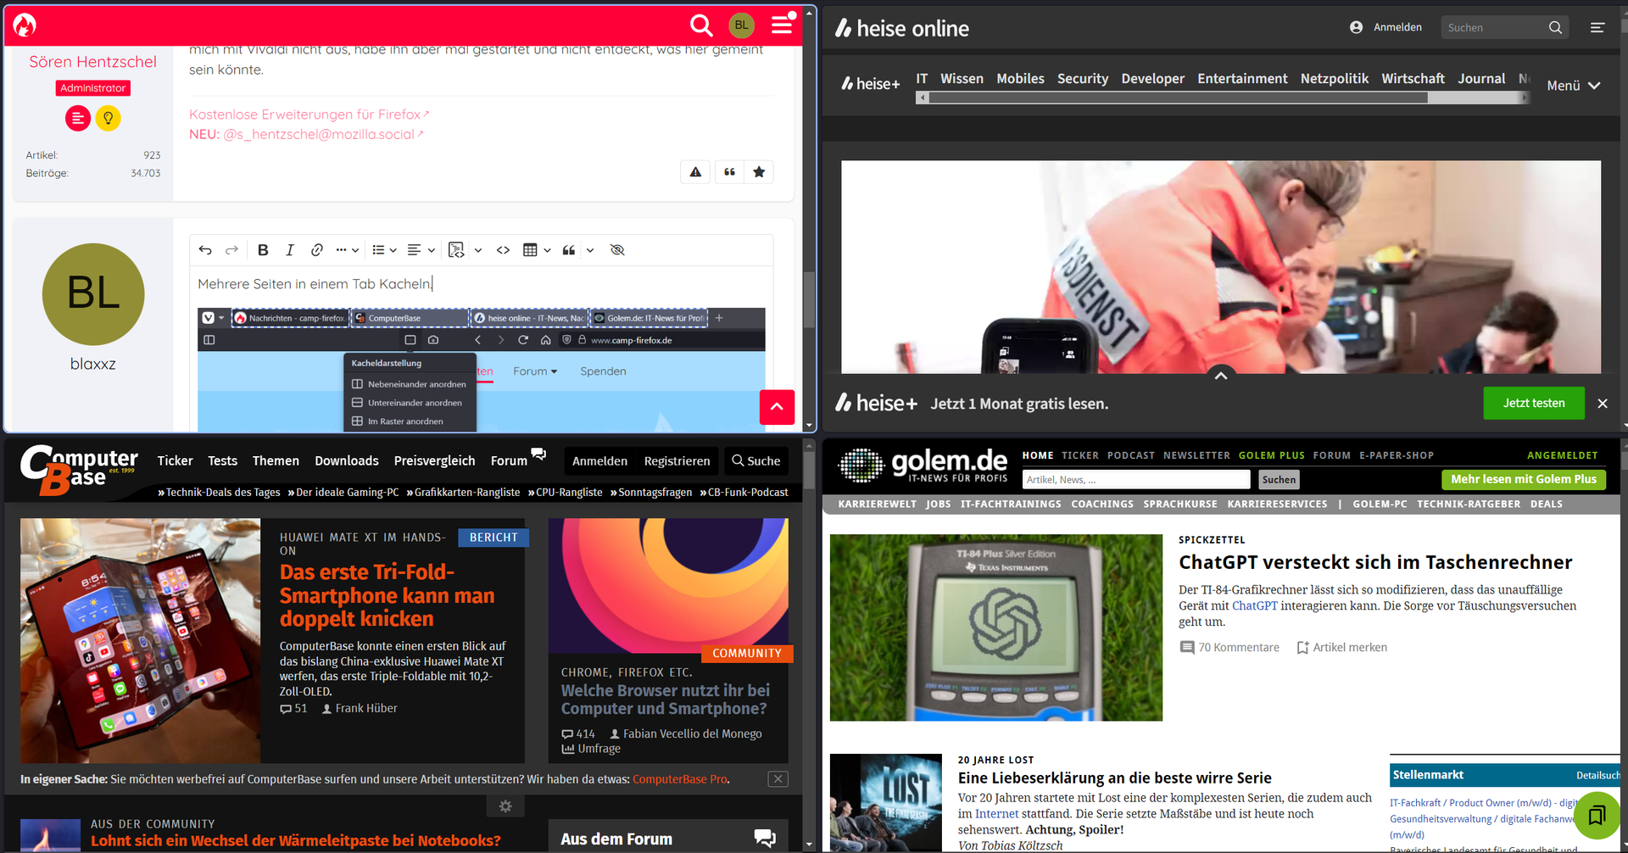The image size is (1628, 853).
Task: Click the Suchen button on golem.de
Action: click(x=1279, y=480)
